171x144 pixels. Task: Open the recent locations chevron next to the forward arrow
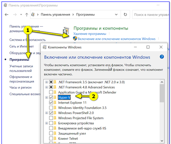coord(21,15)
